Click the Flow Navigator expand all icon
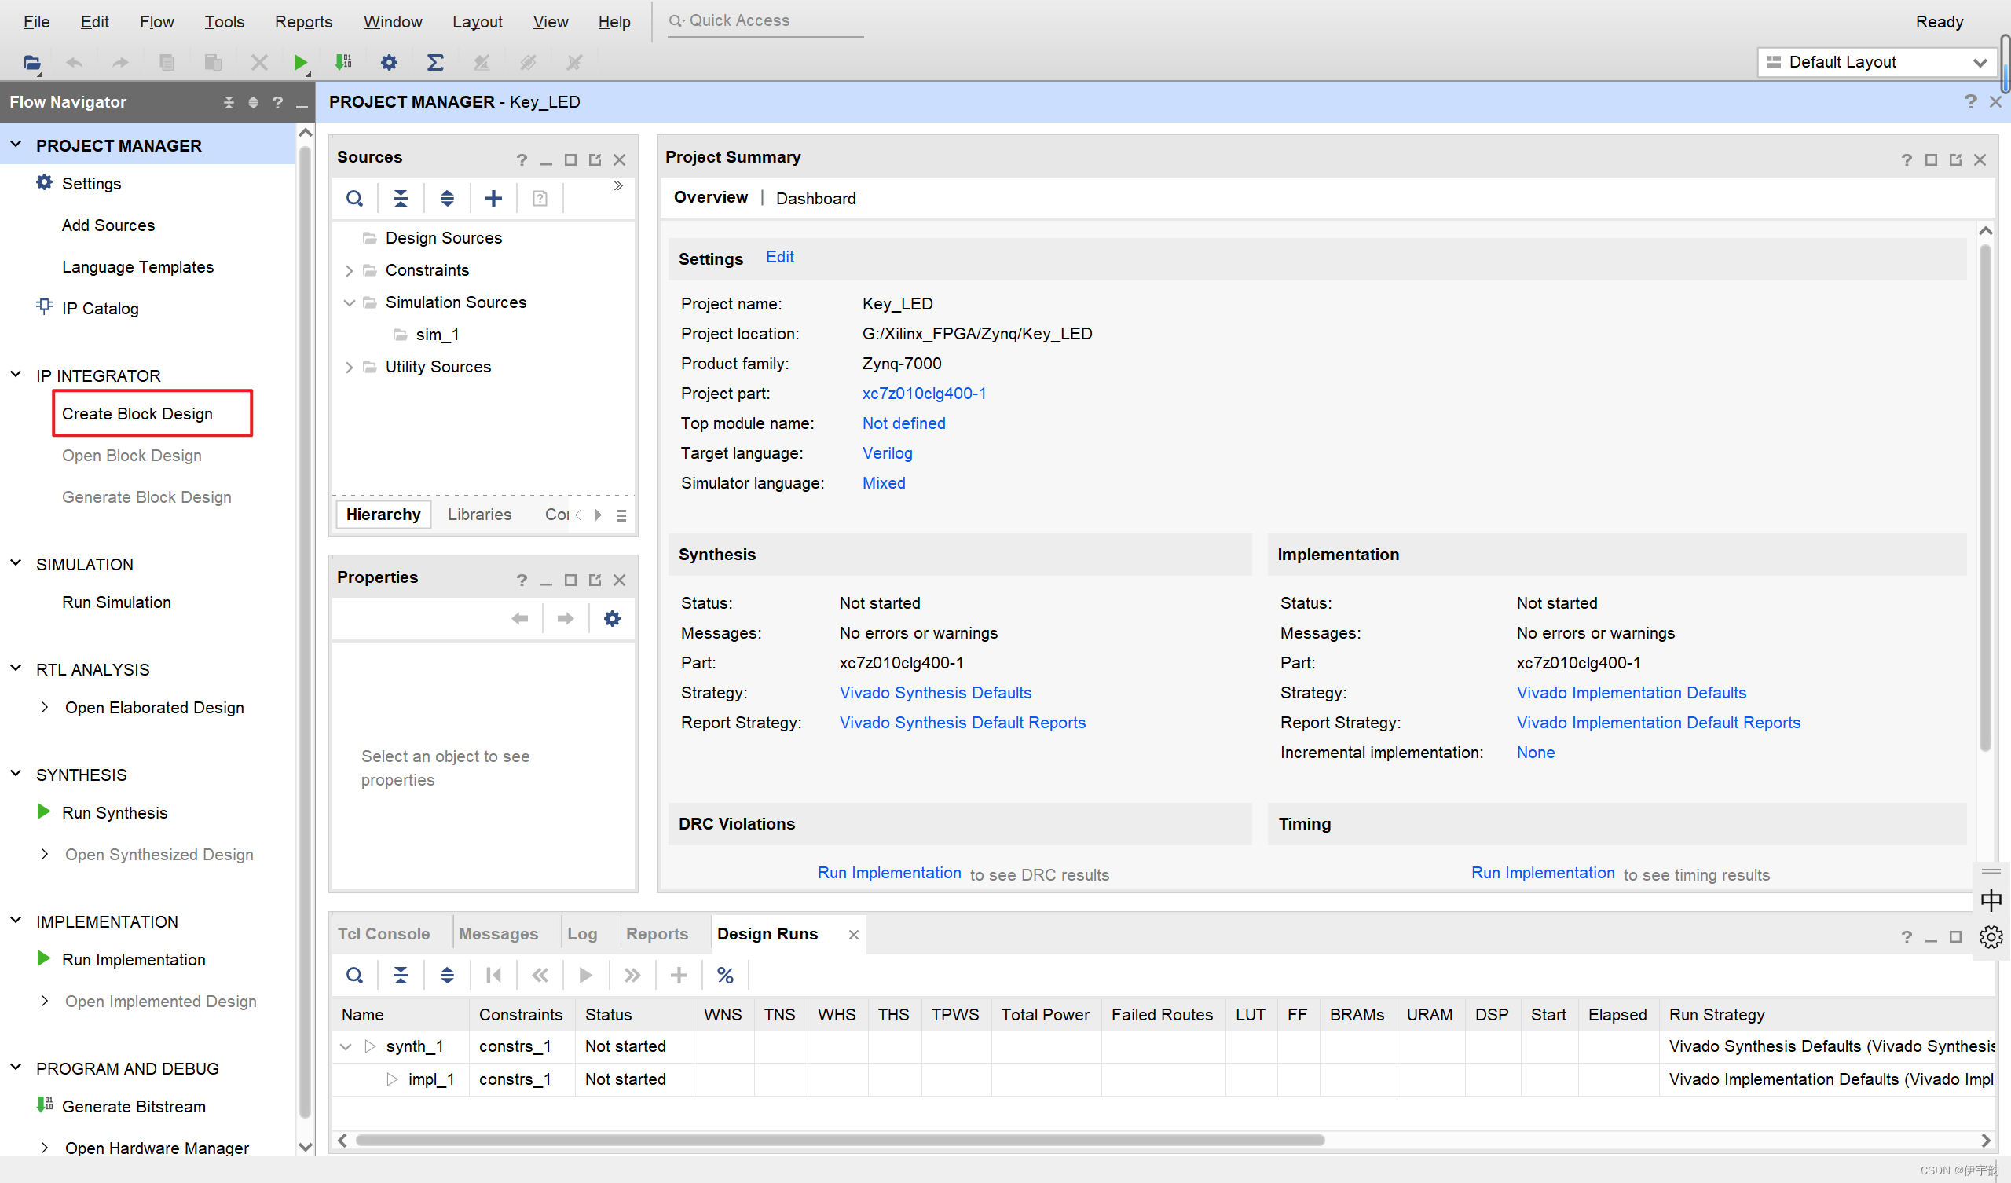Viewport: 2011px width, 1183px height. coord(253,102)
